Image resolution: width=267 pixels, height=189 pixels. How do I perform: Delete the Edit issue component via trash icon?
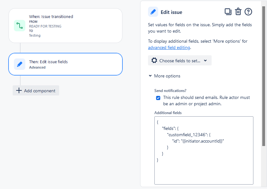tap(238, 12)
